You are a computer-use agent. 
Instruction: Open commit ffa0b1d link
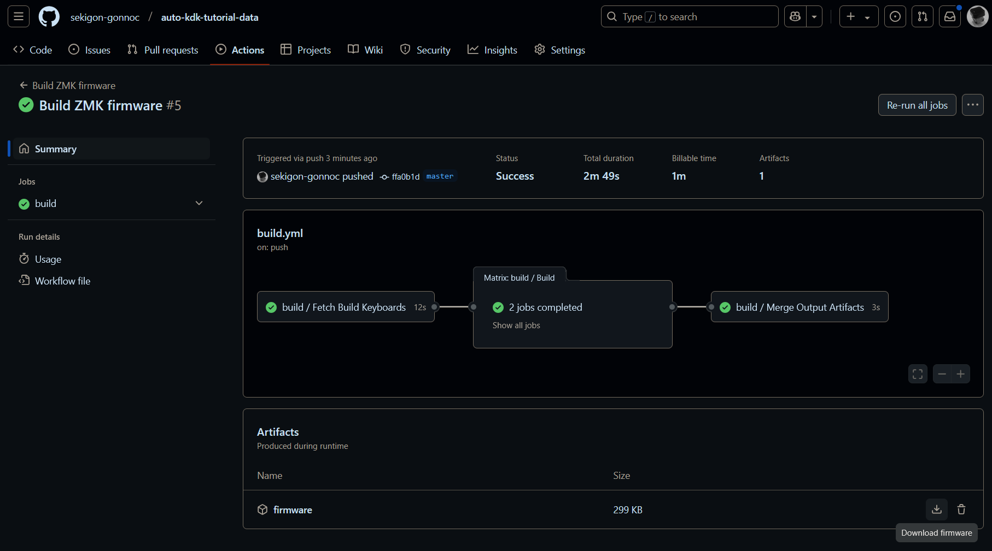406,176
